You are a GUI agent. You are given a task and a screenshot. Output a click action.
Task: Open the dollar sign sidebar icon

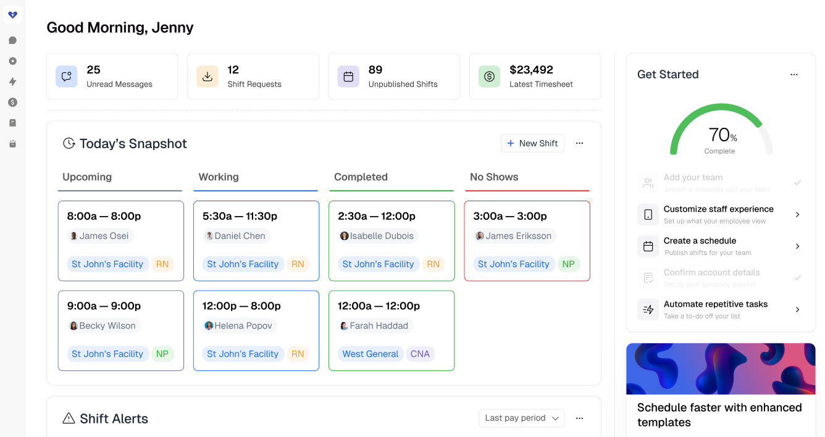point(12,102)
